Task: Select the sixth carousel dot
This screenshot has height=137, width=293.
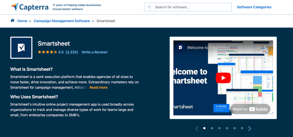Action: tap(242, 128)
